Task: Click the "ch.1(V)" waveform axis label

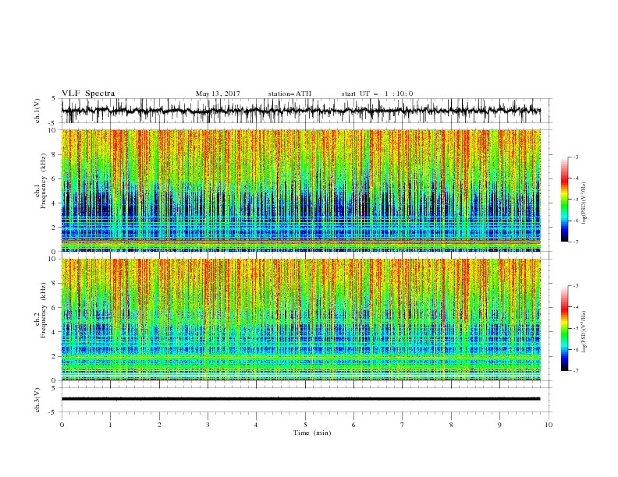Action: coord(37,111)
